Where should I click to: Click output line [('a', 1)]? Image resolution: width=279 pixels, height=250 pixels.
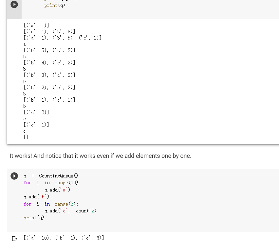pos(36,25)
